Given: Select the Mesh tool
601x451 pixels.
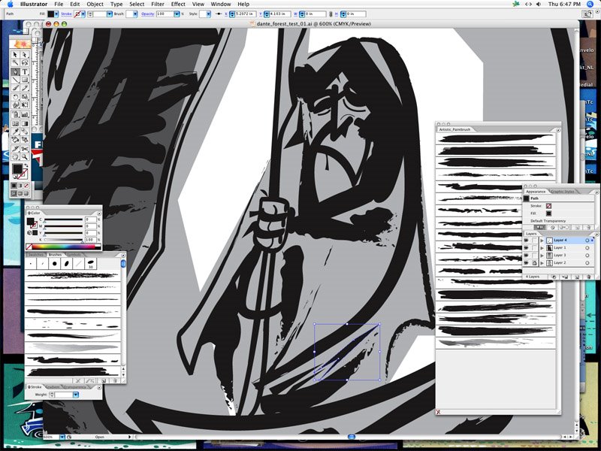Looking at the screenshot, I should tap(15, 123).
